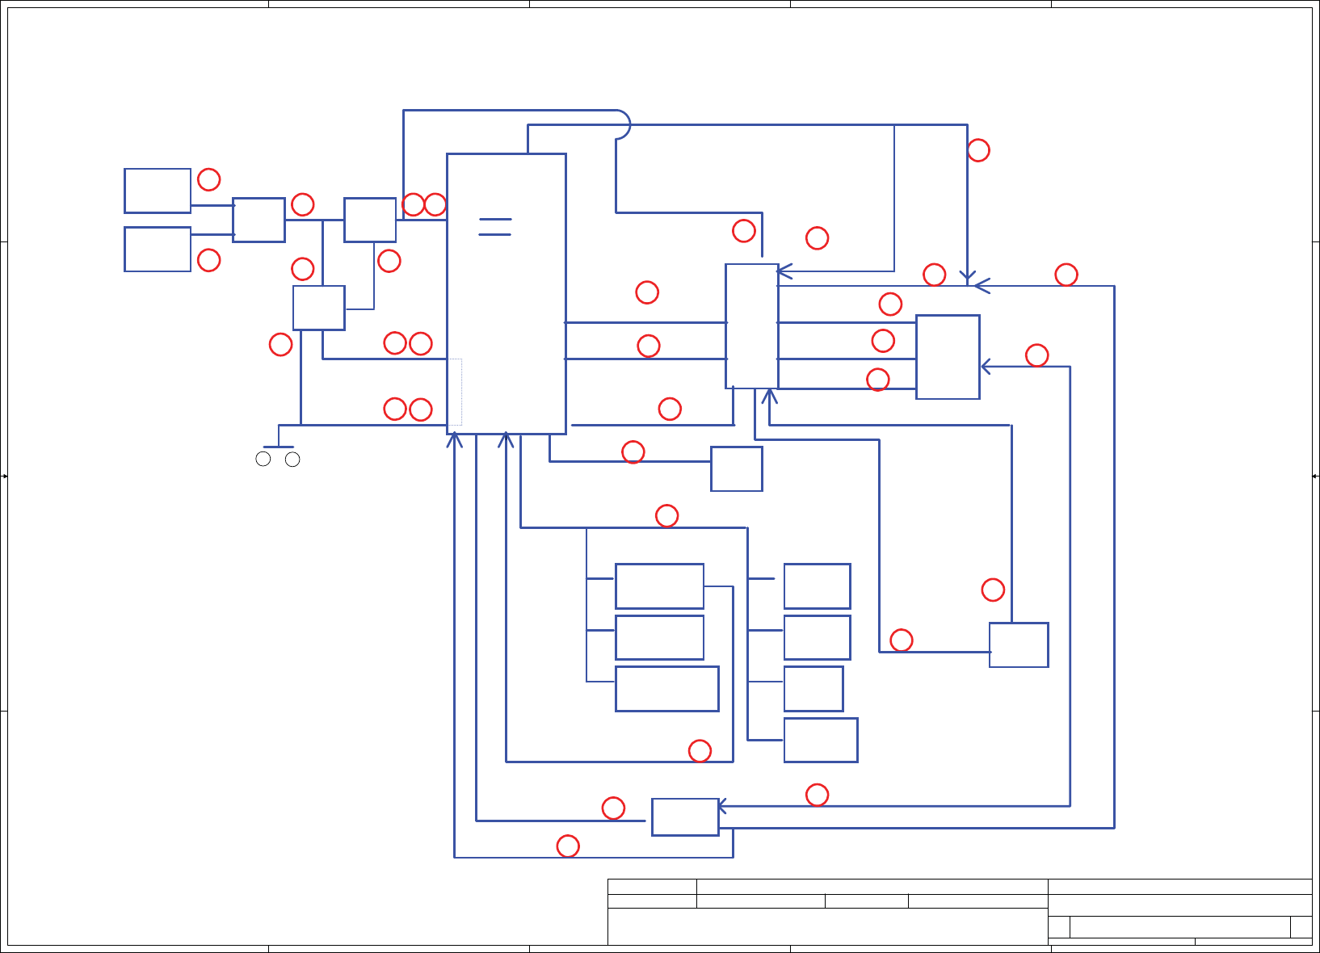1320x953 pixels.
Task: Click the double horizontal lines inside tall block
Action: tap(495, 227)
